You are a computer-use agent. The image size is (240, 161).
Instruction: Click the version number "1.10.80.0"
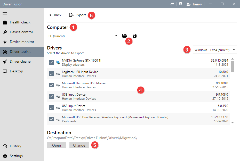222,72
